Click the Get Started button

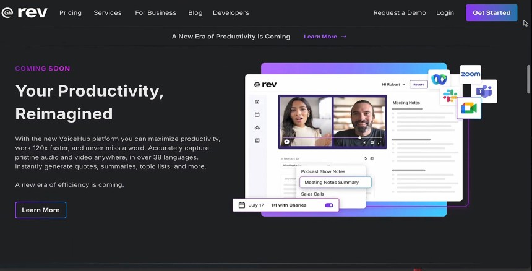[x=491, y=13]
